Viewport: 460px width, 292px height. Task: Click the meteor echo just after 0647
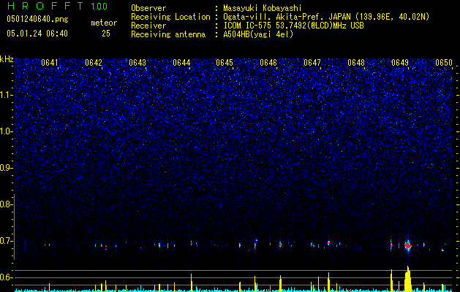pyautogui.click(x=328, y=243)
